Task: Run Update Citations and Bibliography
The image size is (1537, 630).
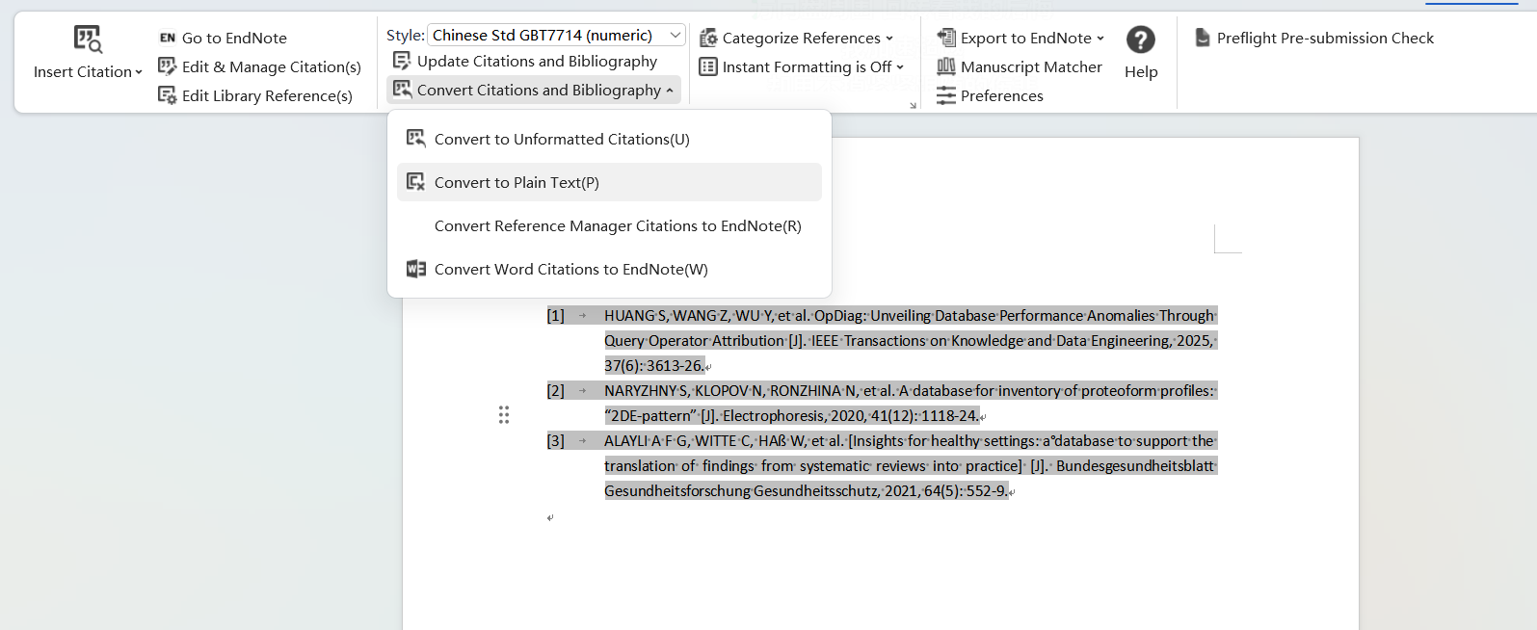Action: point(537,62)
